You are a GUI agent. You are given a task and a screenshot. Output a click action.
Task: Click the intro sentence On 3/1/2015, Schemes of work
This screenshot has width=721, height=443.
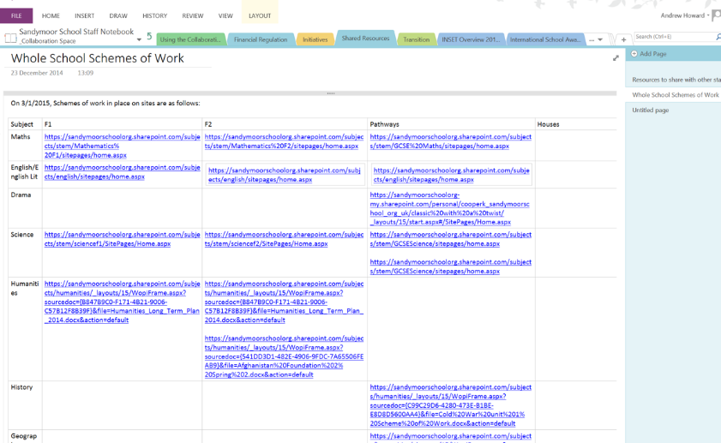(x=105, y=103)
